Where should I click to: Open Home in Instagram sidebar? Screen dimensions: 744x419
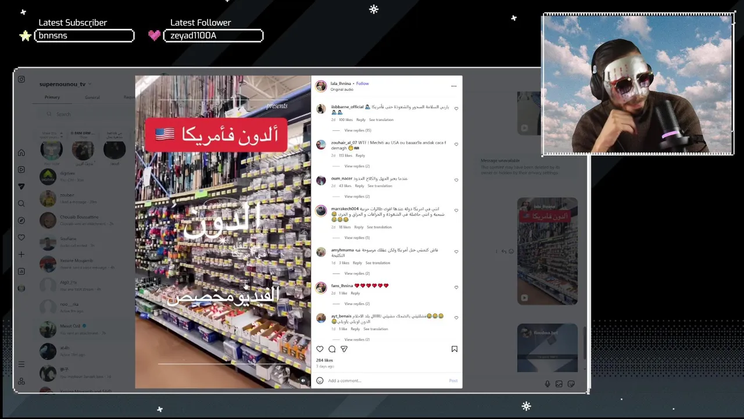22,152
